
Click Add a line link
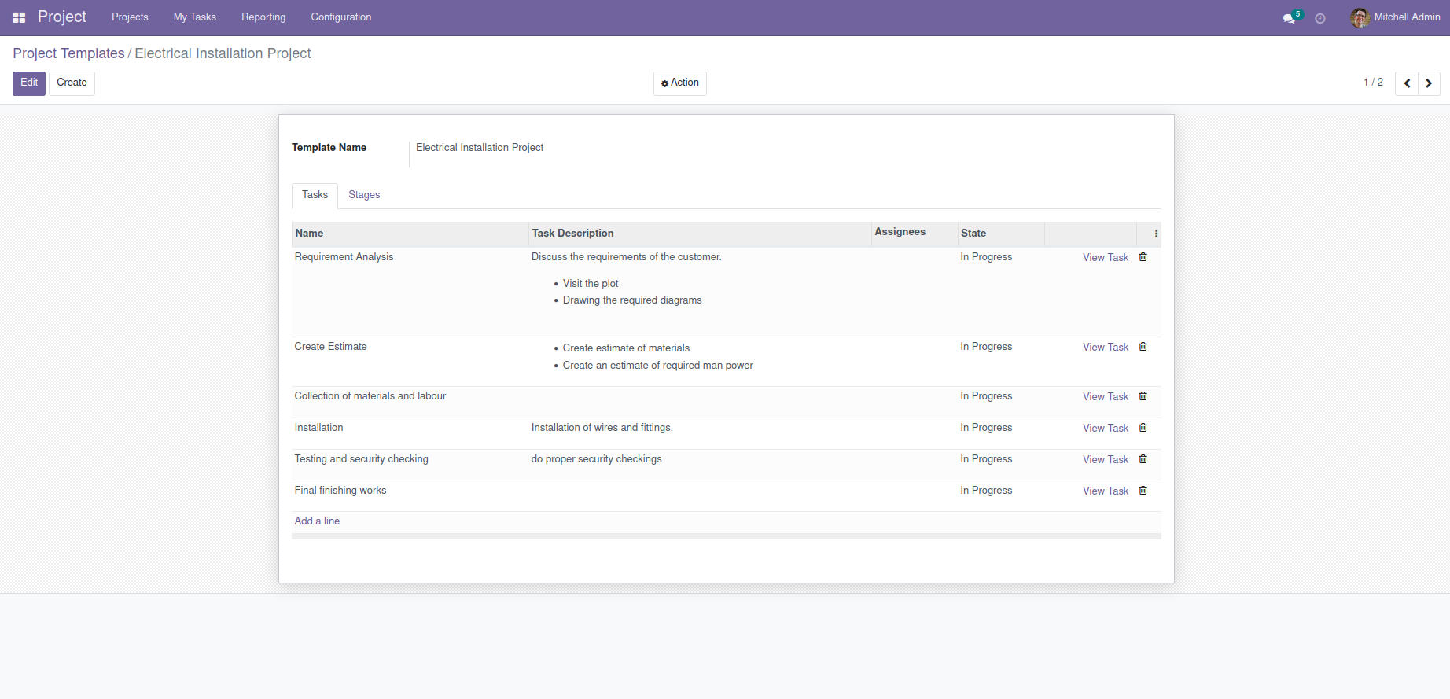(x=317, y=521)
